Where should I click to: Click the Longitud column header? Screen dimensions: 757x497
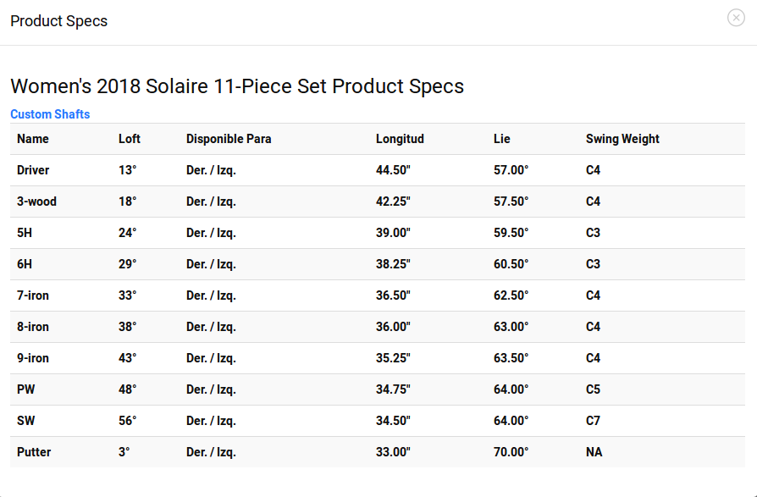pos(400,139)
